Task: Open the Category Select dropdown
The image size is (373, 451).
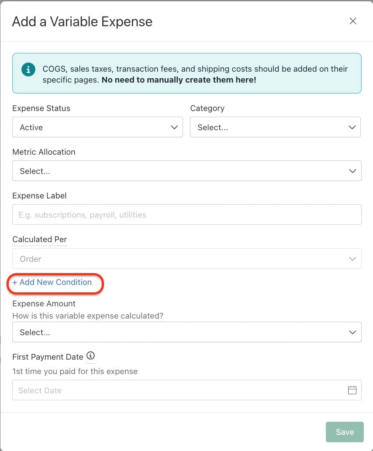Action: pos(275,127)
